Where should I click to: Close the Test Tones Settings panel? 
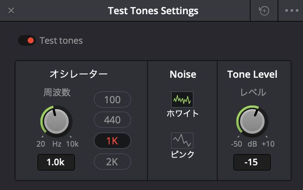11,11
